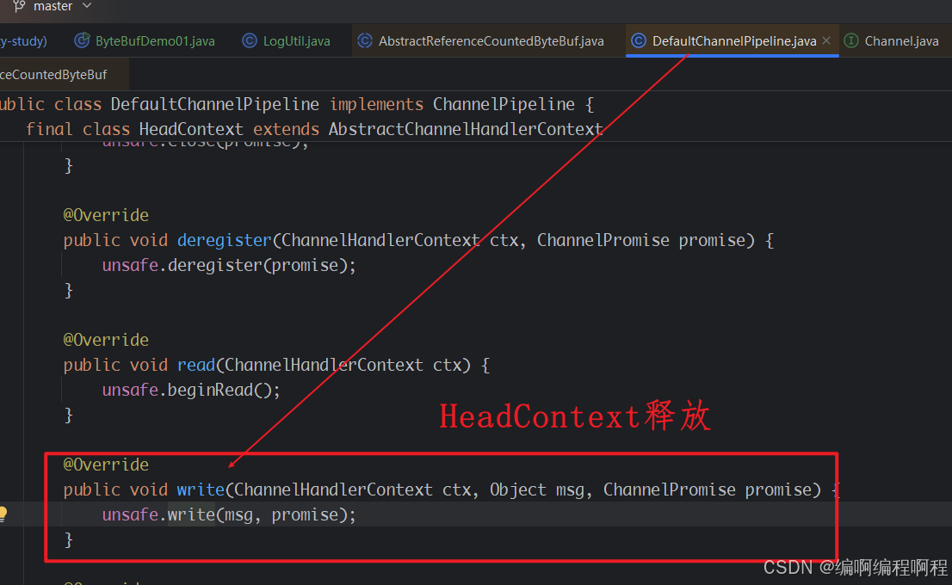Click the DefaultChannelPipeline class name in sticky header
The image size is (952, 585).
[215, 104]
